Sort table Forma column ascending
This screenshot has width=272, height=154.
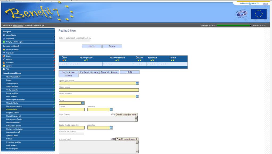(x=171, y=60)
